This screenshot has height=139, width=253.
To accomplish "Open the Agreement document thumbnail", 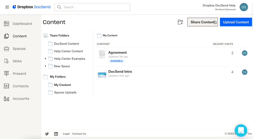I will [102, 54].
